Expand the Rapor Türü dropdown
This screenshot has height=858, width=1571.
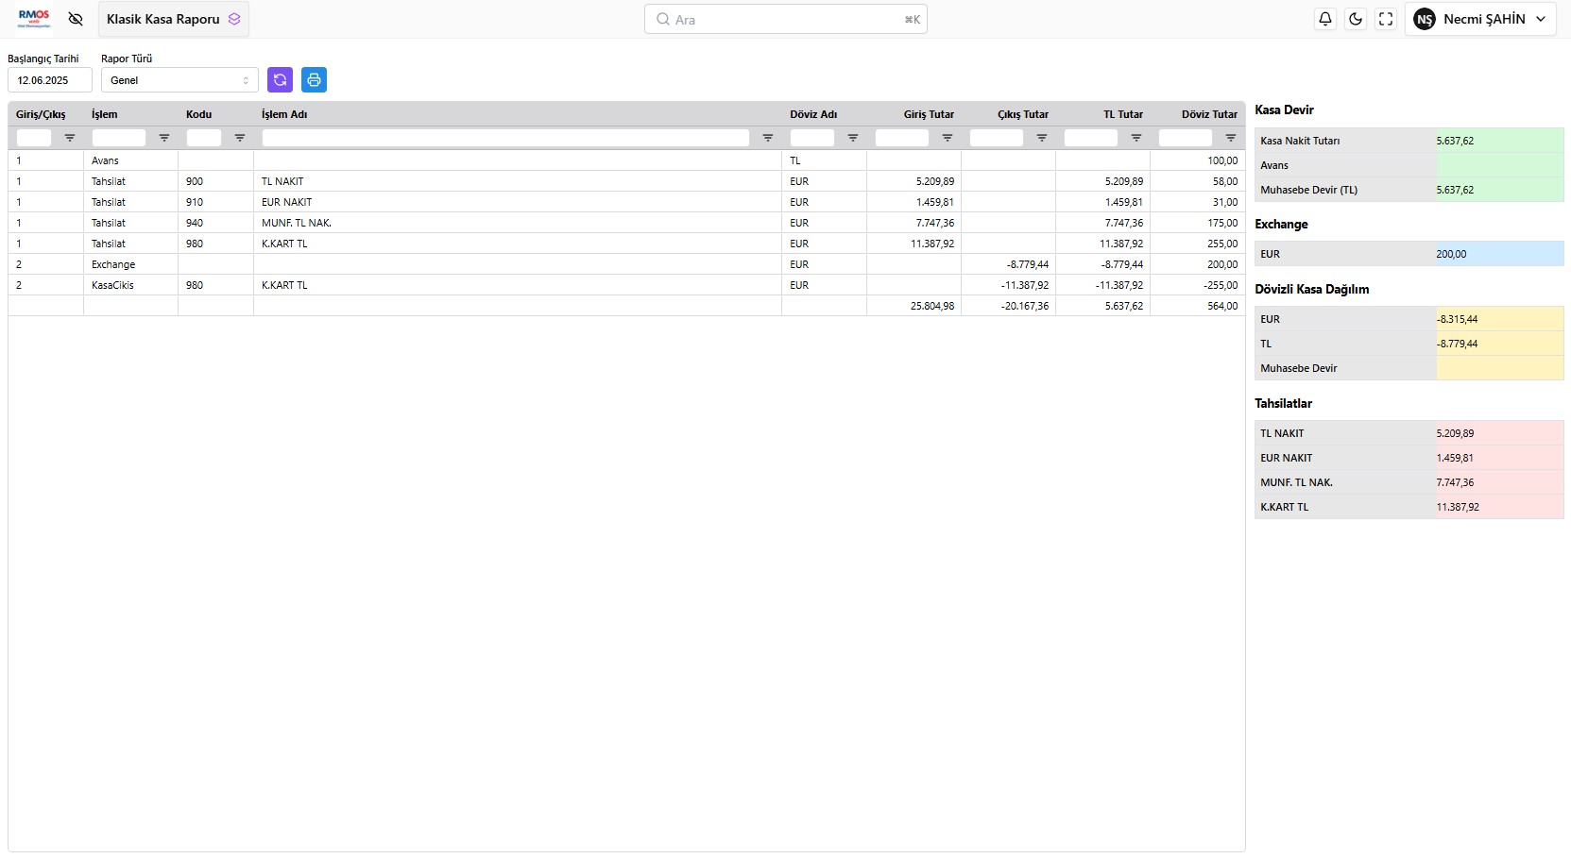pos(179,80)
